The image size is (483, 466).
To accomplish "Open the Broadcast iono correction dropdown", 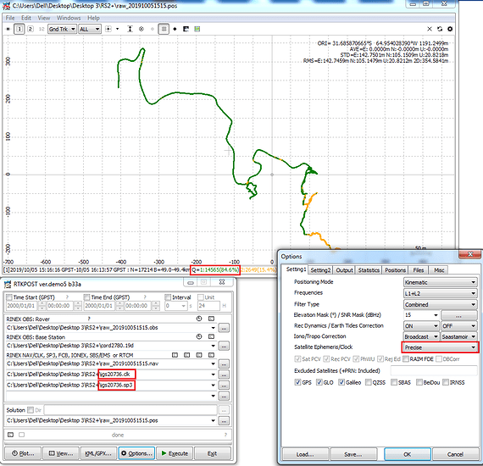I will pyautogui.click(x=421, y=336).
